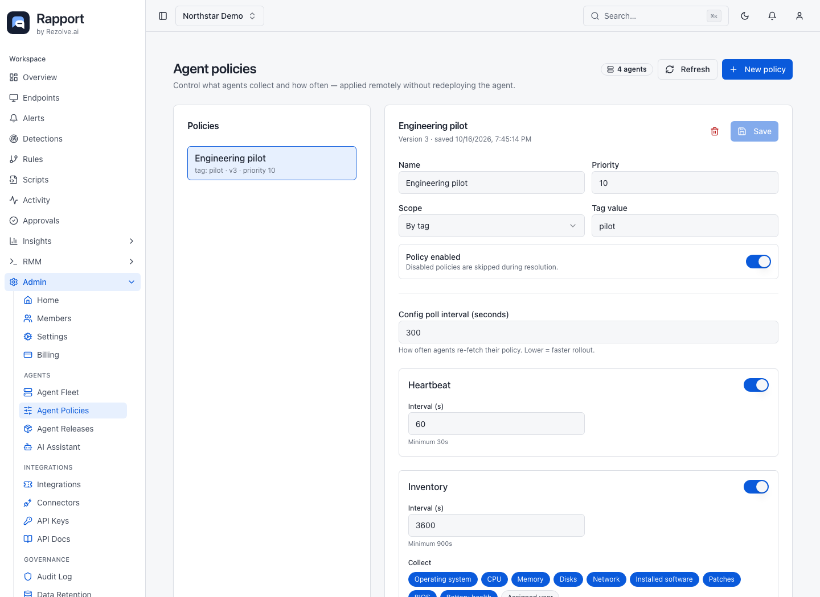820x597 pixels.
Task: Switch to dark mode moon icon
Action: (745, 16)
